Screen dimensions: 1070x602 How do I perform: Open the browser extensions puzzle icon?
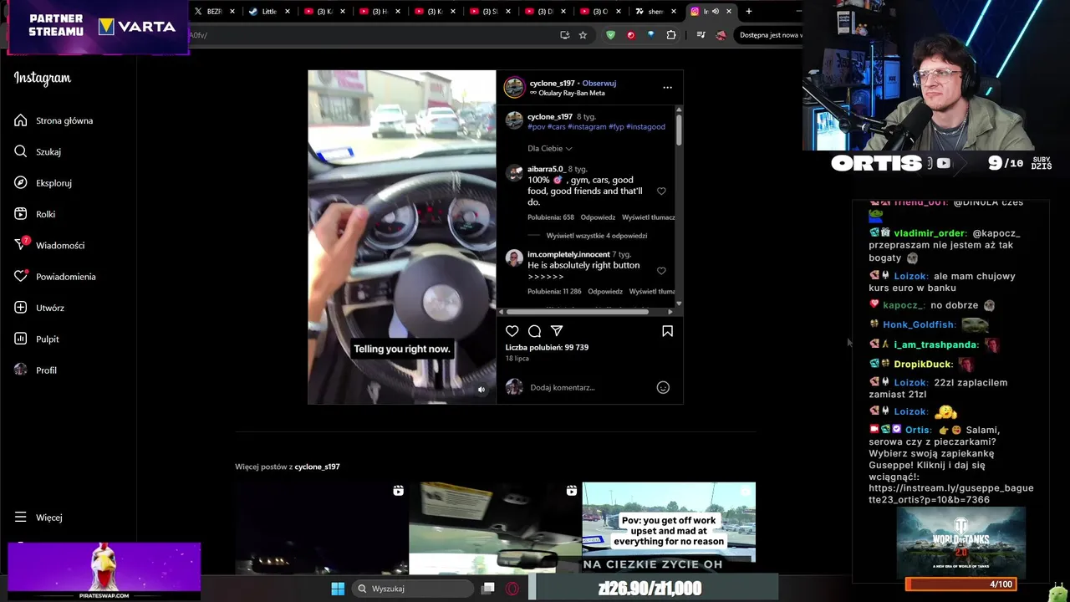(x=671, y=35)
